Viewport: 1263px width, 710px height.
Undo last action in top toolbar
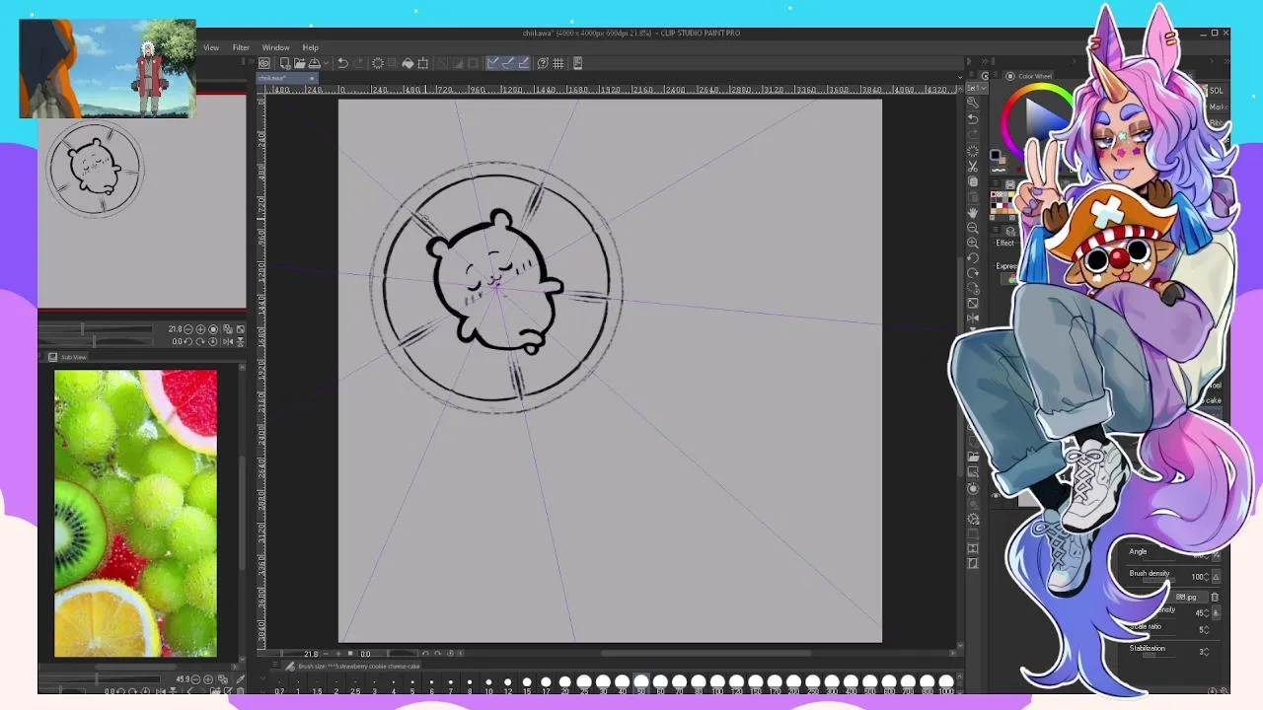342,63
